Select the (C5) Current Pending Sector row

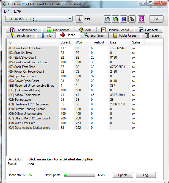[x=76, y=109]
